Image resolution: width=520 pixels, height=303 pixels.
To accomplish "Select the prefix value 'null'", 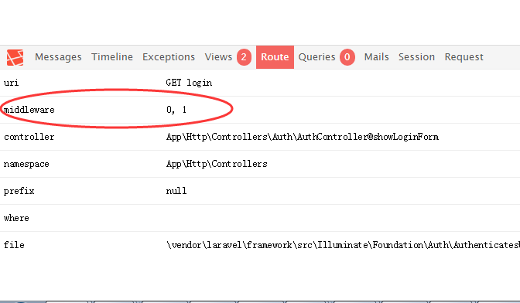I will 176,191.
